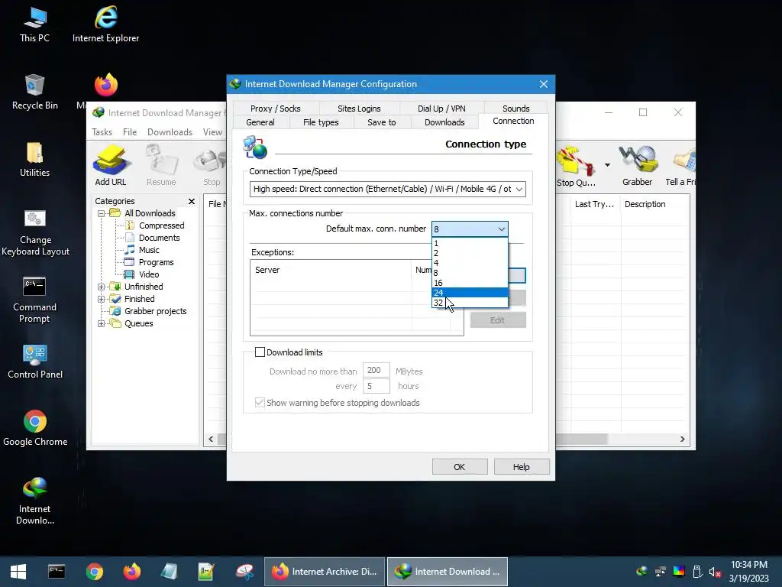Choose 24 in the connection number list

tap(470, 293)
